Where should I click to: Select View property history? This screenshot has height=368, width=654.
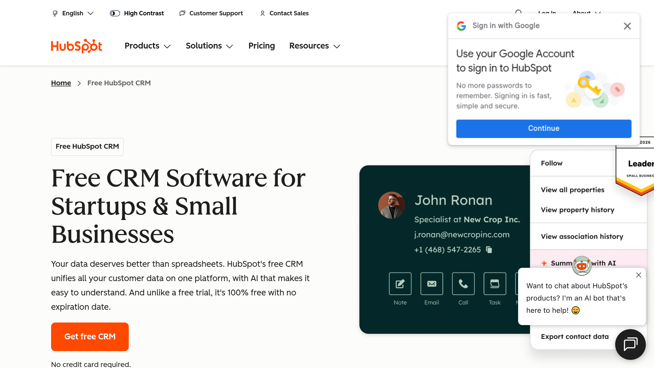click(x=577, y=210)
